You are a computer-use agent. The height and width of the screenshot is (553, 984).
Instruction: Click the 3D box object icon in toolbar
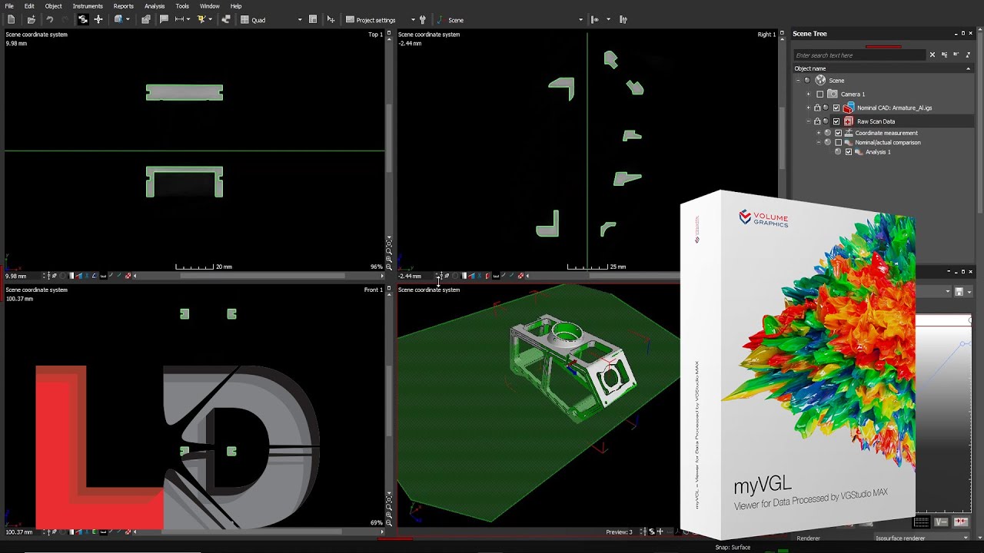118,19
